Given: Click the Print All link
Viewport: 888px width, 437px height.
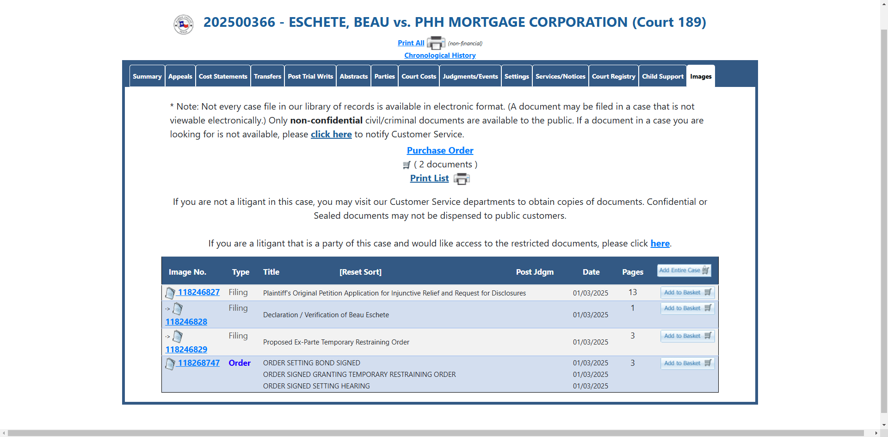Looking at the screenshot, I should pyautogui.click(x=411, y=43).
